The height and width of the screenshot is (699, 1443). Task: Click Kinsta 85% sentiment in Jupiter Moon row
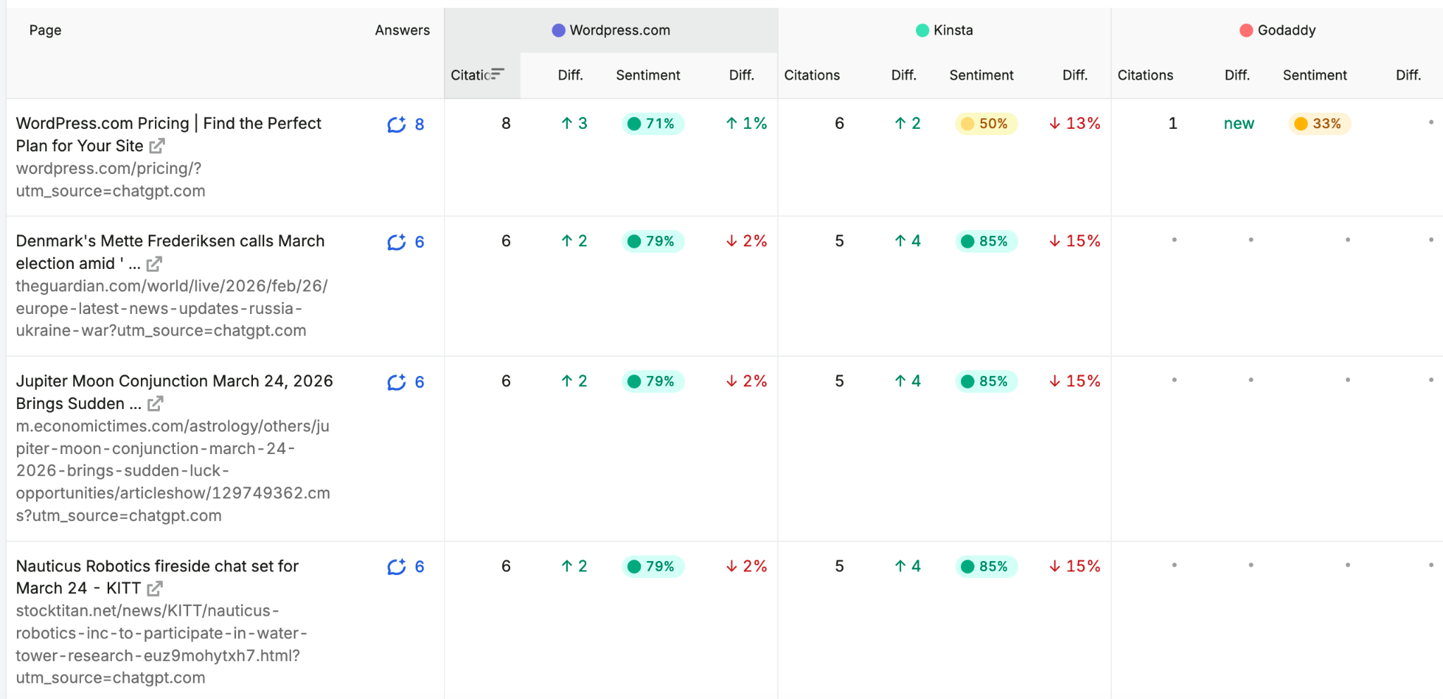pyautogui.click(x=986, y=382)
